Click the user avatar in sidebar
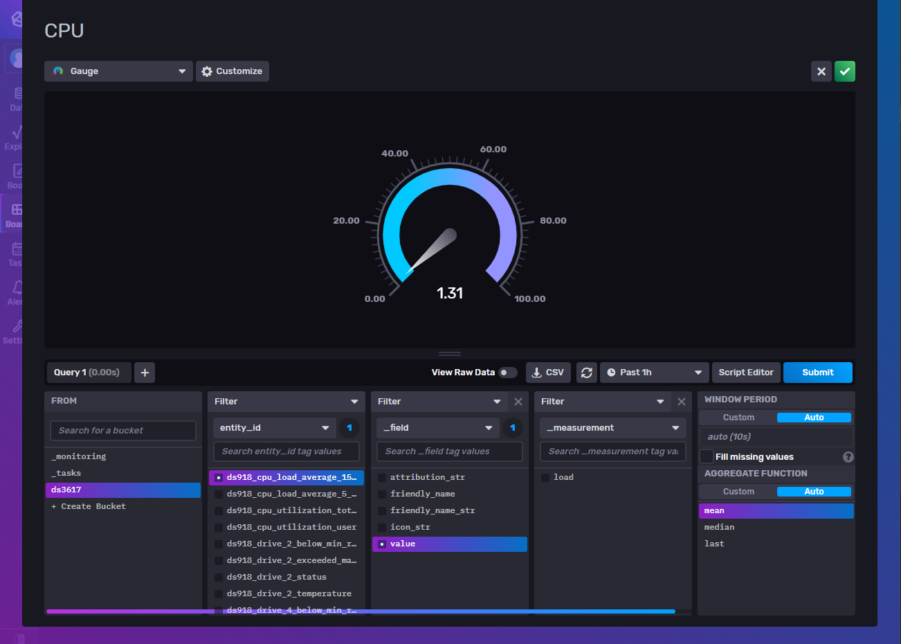This screenshot has height=644, width=901. coord(15,58)
